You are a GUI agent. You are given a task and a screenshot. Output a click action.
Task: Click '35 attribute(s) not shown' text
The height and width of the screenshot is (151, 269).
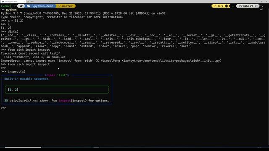26,101
